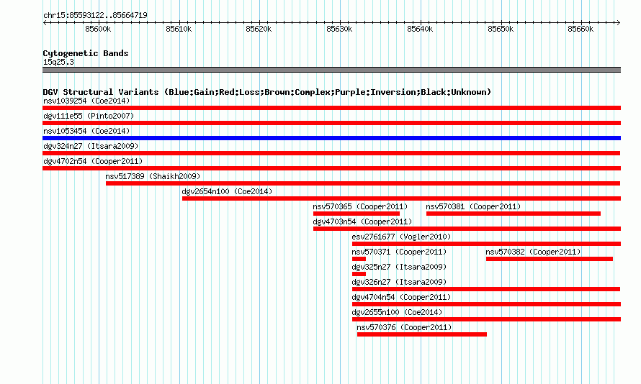Click the esv2761677 (Vogler2010) label
Viewport: 641px width, 384px height.
coord(401,237)
